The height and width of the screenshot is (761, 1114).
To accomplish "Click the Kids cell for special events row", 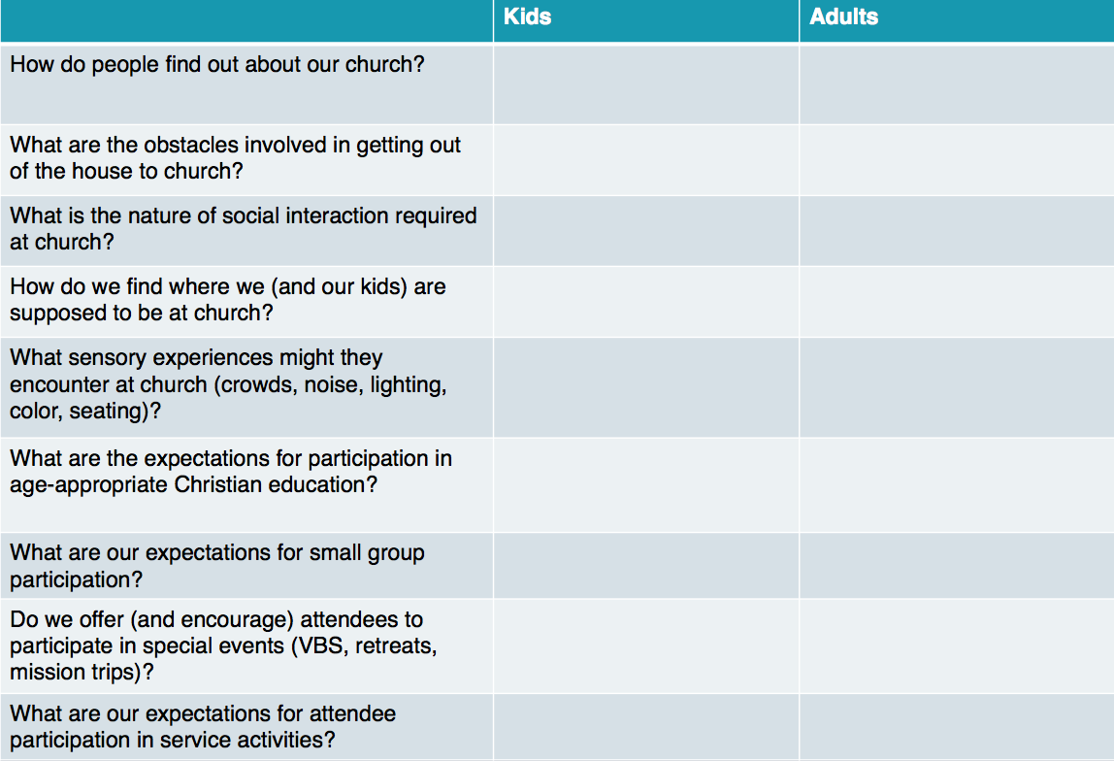I will pyautogui.click(x=645, y=645).
